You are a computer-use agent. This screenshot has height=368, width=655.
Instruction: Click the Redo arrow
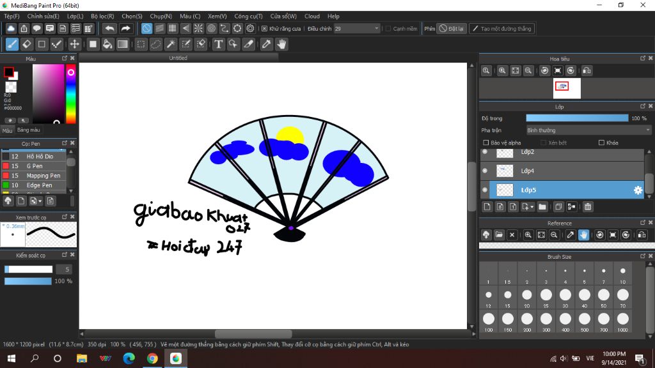(125, 28)
